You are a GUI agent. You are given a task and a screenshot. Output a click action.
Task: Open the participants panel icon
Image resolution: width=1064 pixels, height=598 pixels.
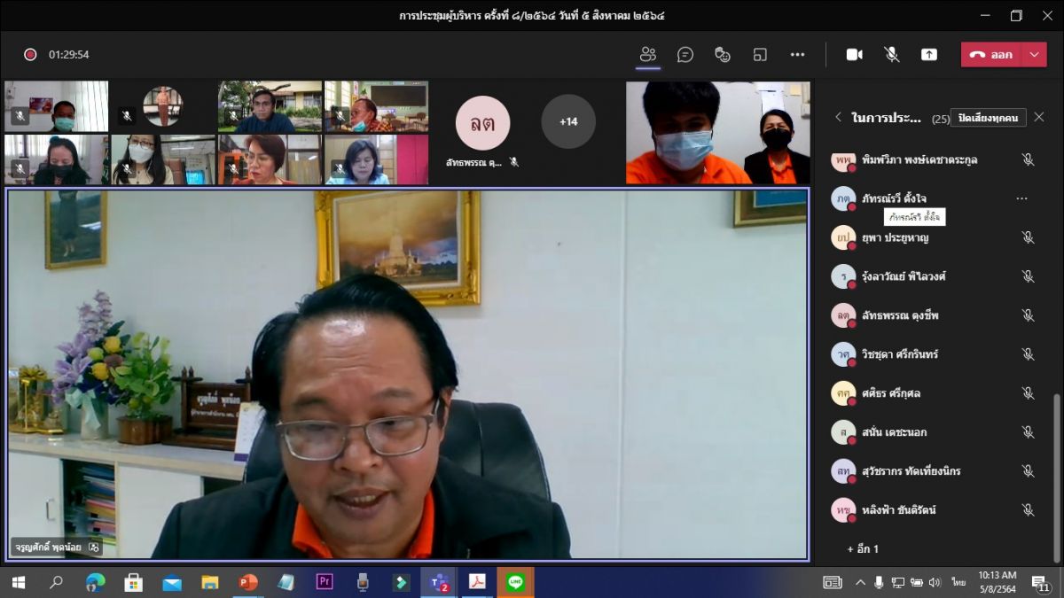tap(648, 54)
